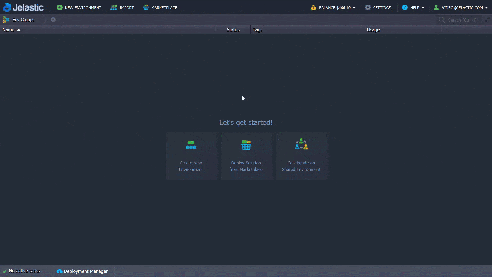Click the Env Groups icon
The image size is (492, 277).
(6, 20)
